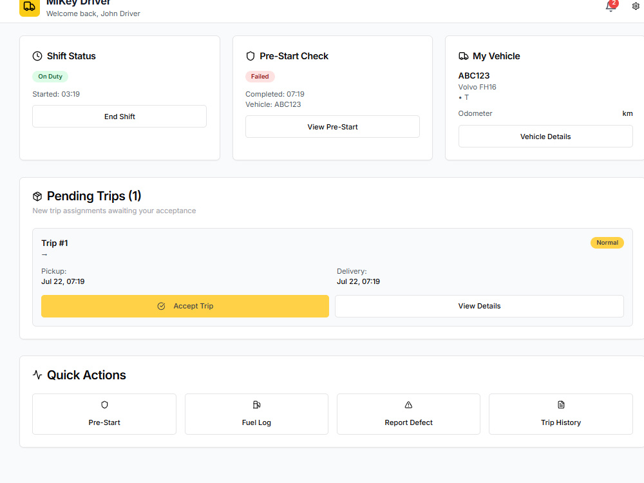
Task: Click 'New trip assignments awaiting your acceptance' subtitle
Action: (x=114, y=211)
